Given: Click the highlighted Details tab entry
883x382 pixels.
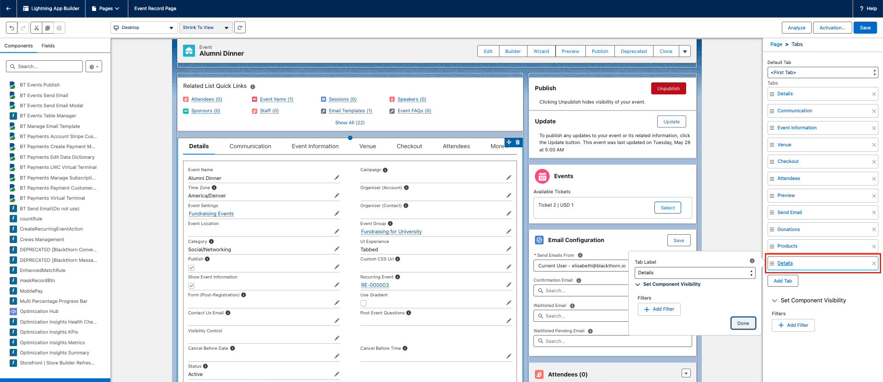Looking at the screenshot, I should click(823, 263).
